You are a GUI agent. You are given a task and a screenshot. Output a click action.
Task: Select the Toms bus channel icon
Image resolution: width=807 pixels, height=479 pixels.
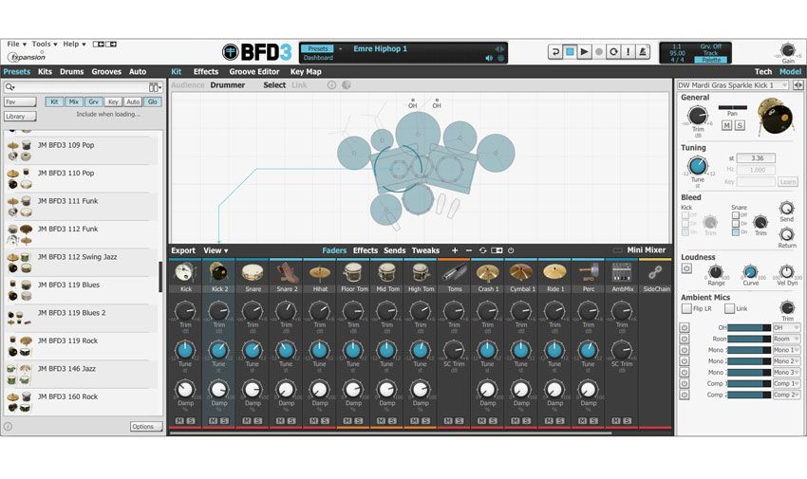point(455,273)
